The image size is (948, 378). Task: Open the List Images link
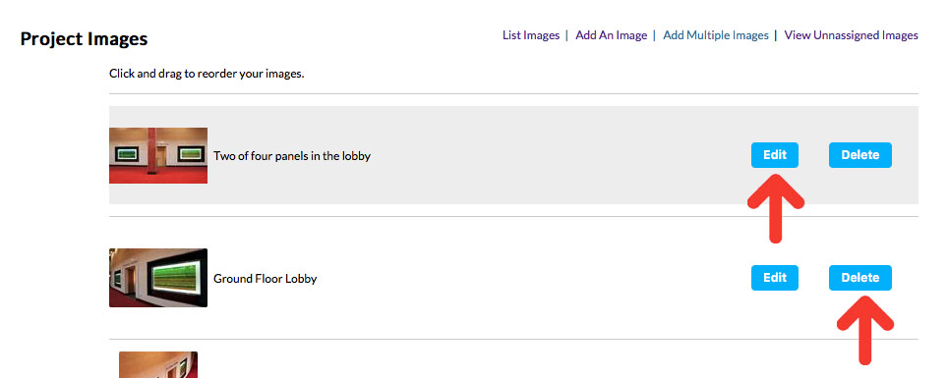point(531,35)
